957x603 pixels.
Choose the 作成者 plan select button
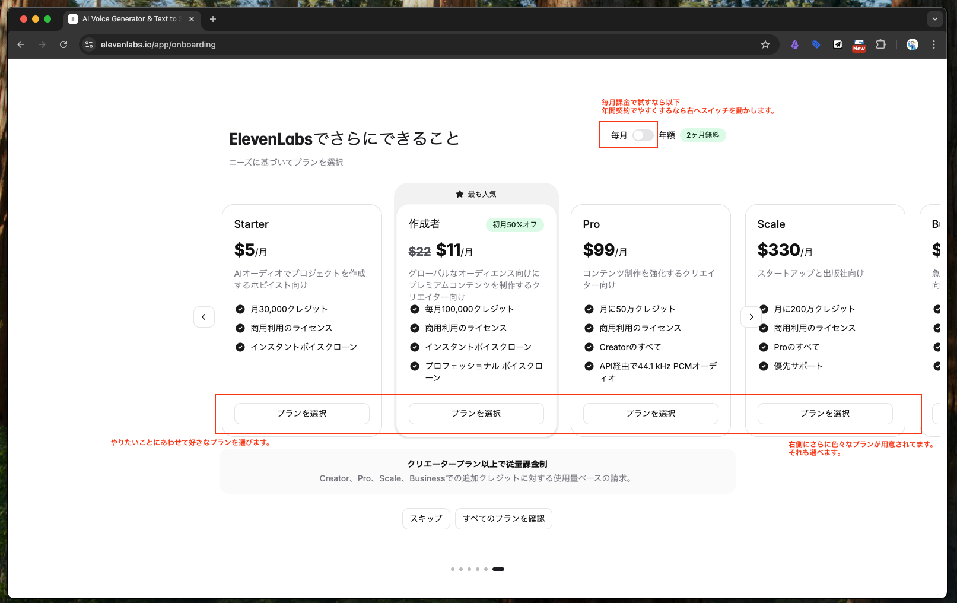coord(476,414)
